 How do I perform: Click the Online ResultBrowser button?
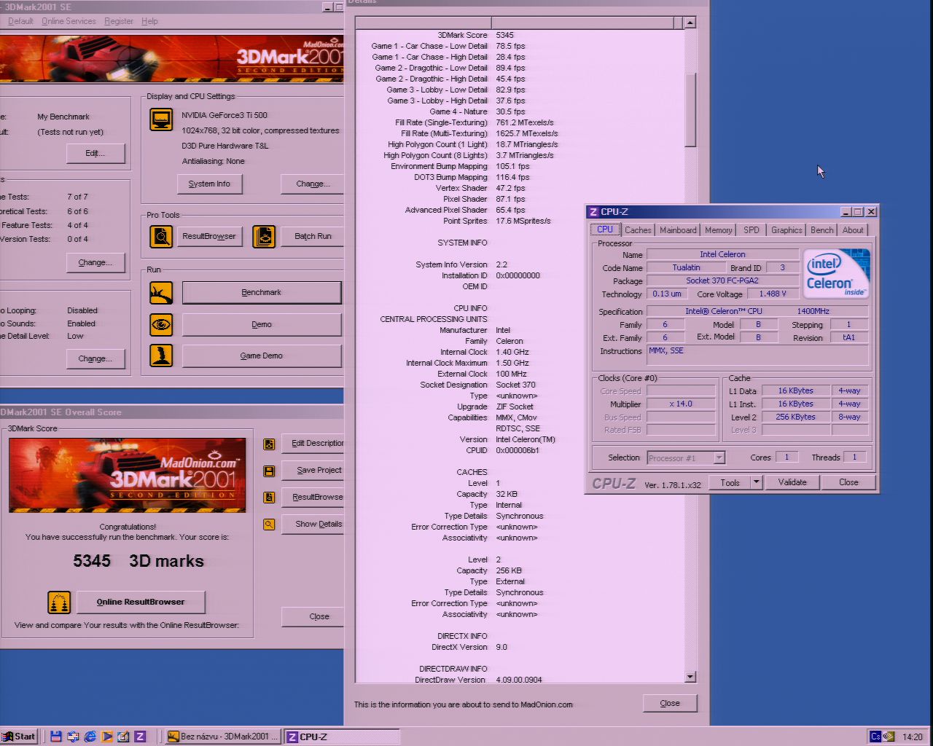[x=141, y=602]
